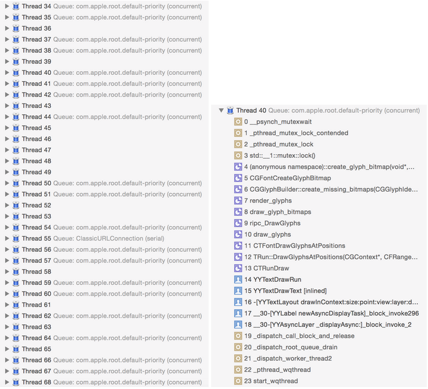
Task: Click purple icon of frame 11 CTFontDrawGlyphsAtPositions
Action: point(238,246)
